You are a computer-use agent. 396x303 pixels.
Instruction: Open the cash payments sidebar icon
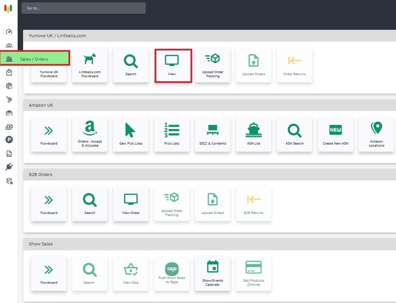click(x=9, y=127)
